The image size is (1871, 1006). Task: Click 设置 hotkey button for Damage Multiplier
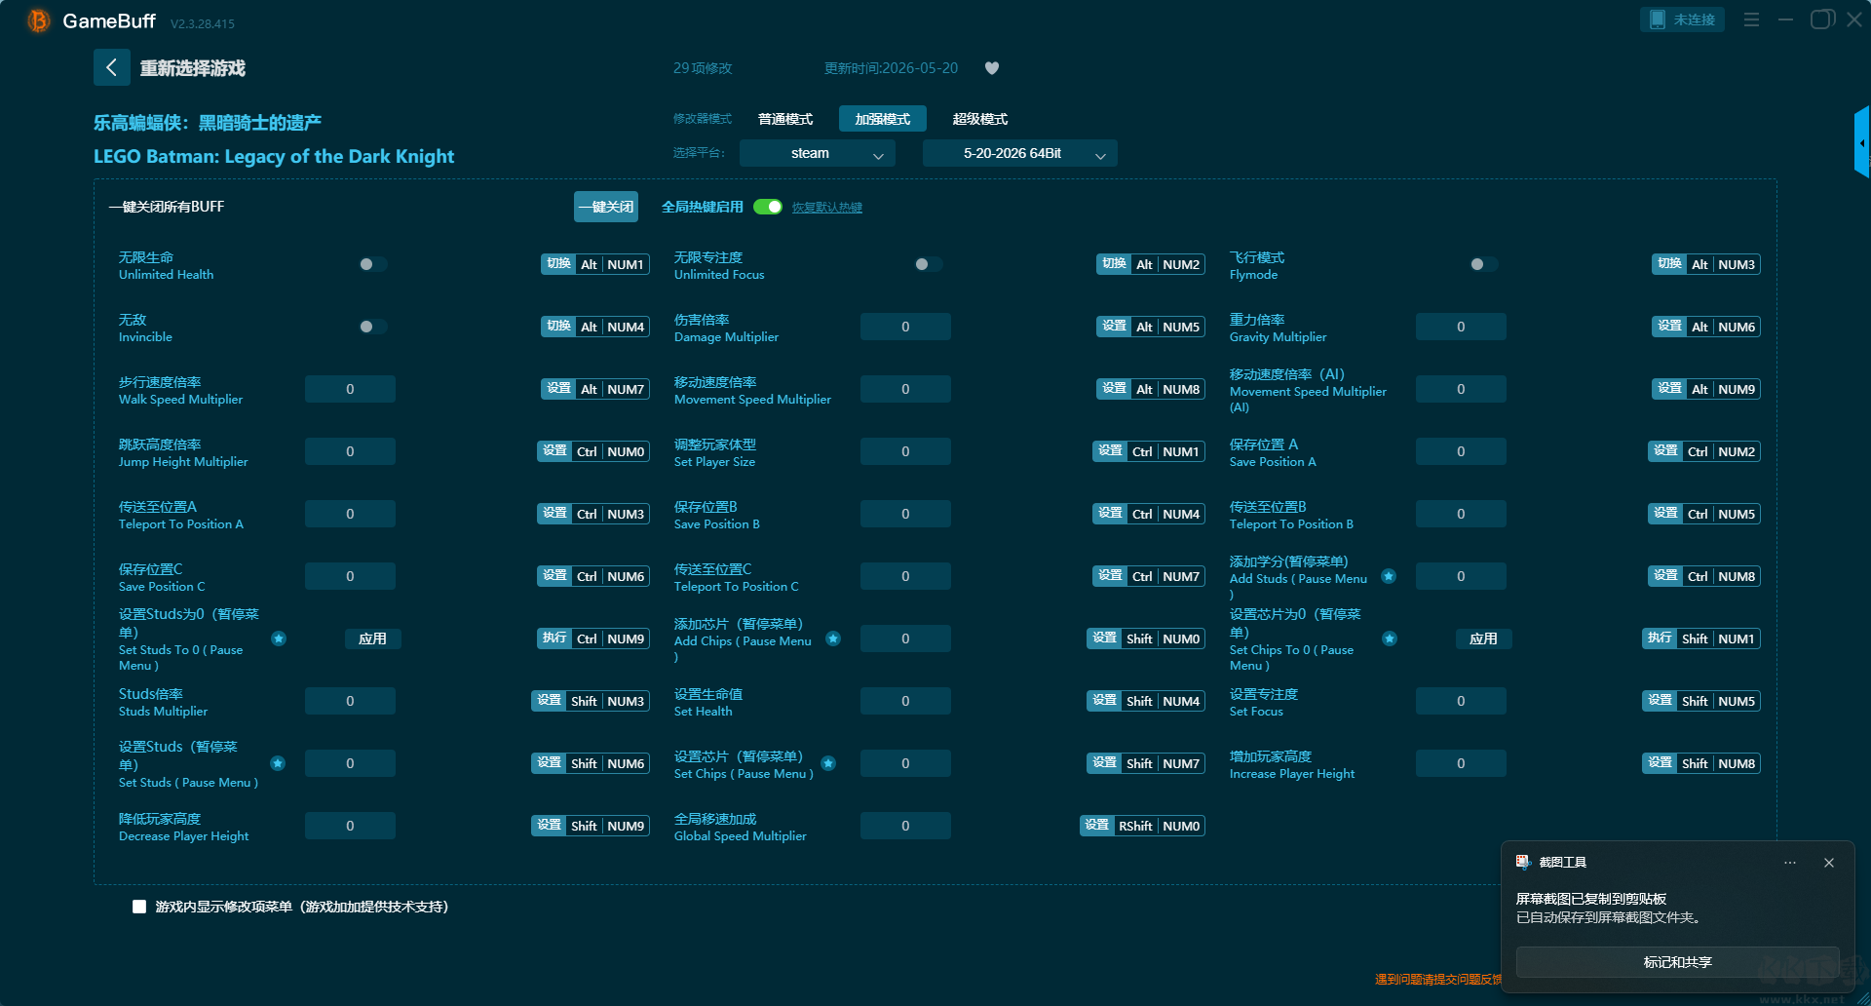(1114, 327)
